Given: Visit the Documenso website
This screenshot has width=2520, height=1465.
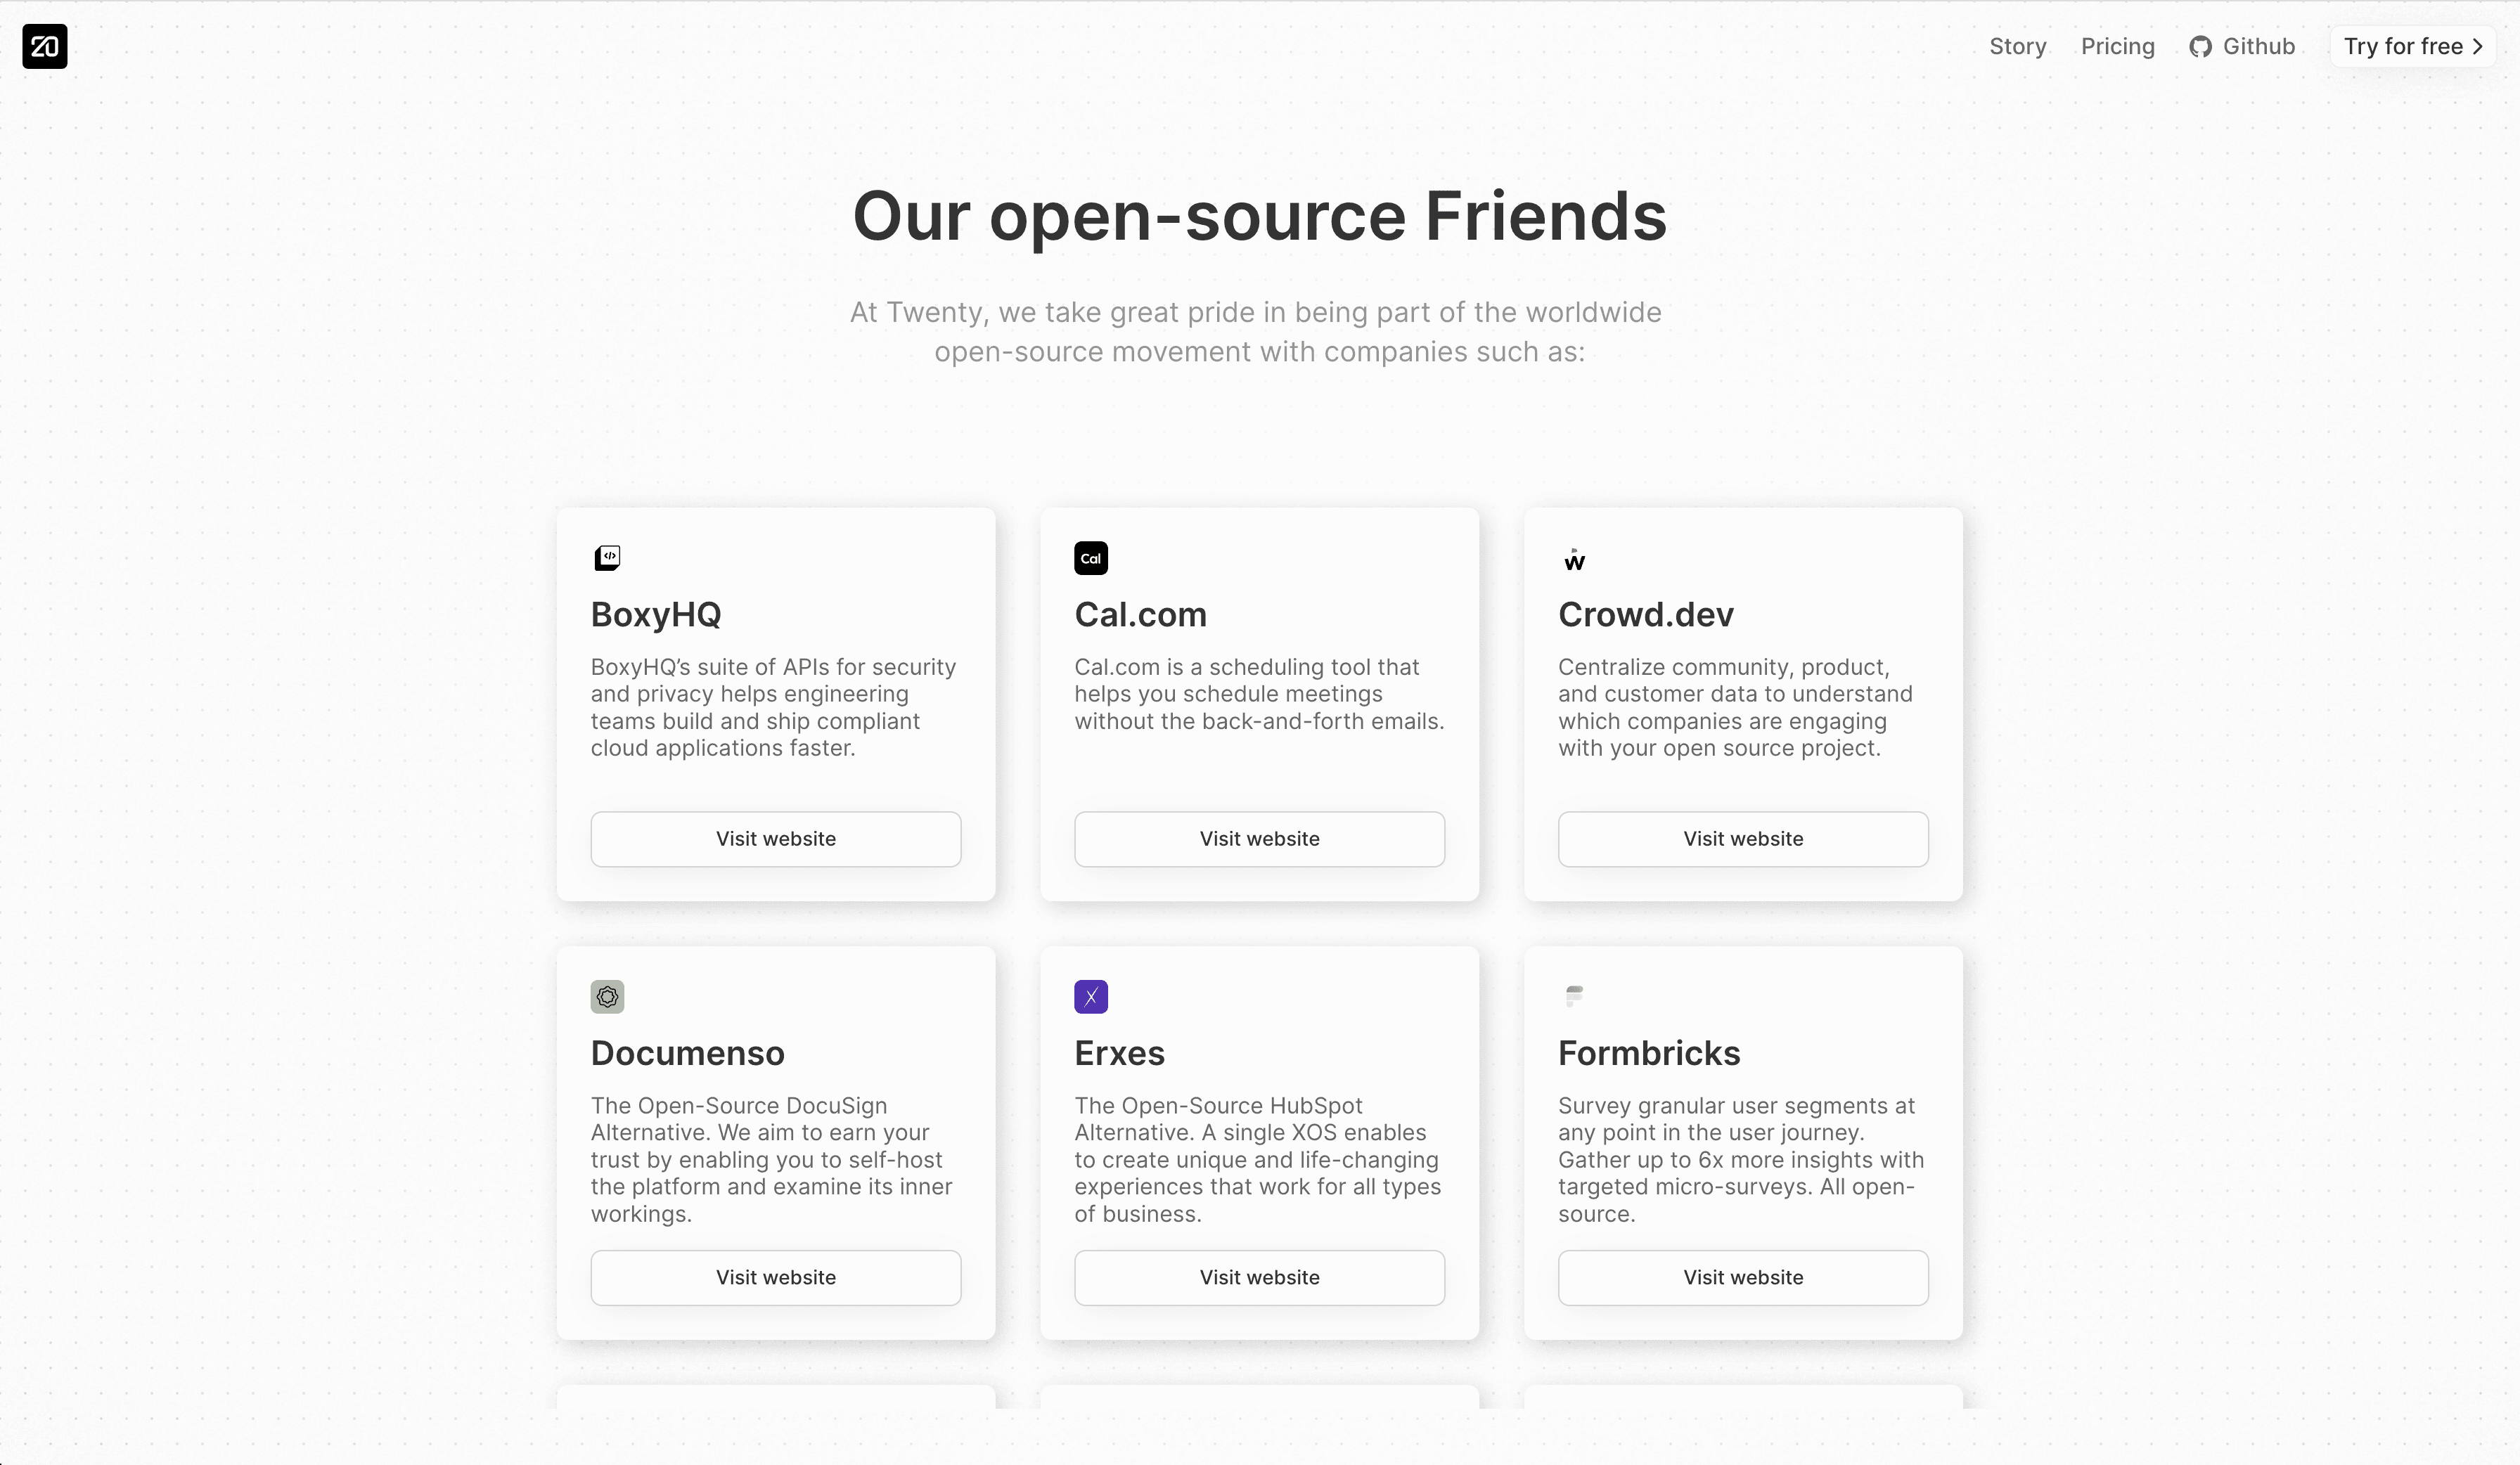Looking at the screenshot, I should [775, 1277].
